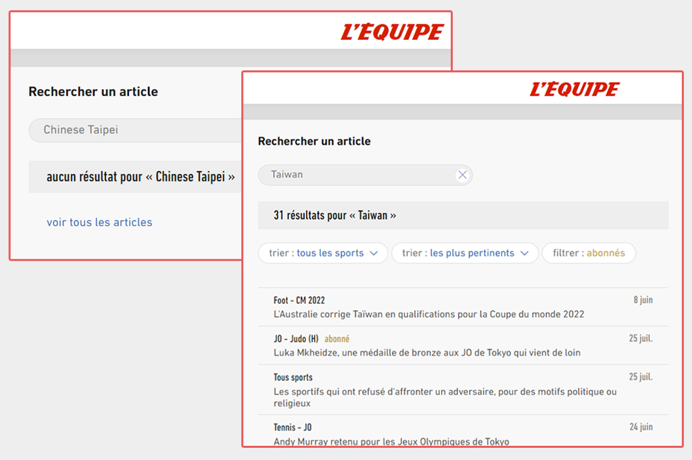Image resolution: width=692 pixels, height=460 pixels.
Task: Click the 'Chinese Taipei' search field
Action: [x=135, y=130]
